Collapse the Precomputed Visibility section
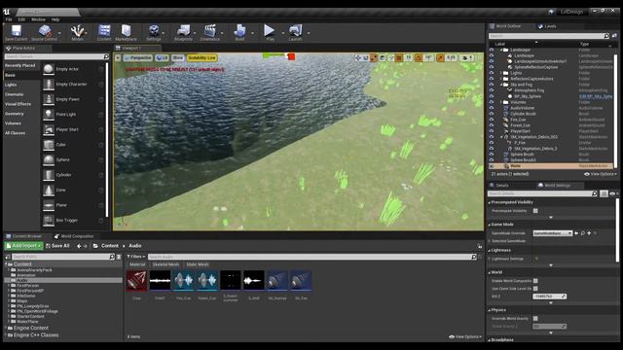The height and width of the screenshot is (350, 623). (x=490, y=203)
